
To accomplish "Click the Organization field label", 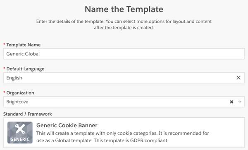I will click(20, 93).
